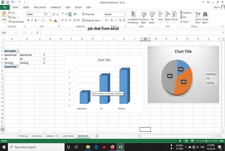The image size is (225, 151).
Task: Open the Name Box dropdown arrow
Action: coord(16,33)
